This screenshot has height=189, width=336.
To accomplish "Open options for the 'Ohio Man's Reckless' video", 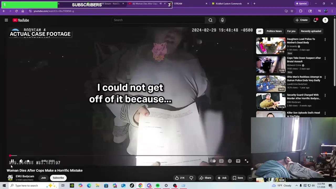I will coord(325,77).
